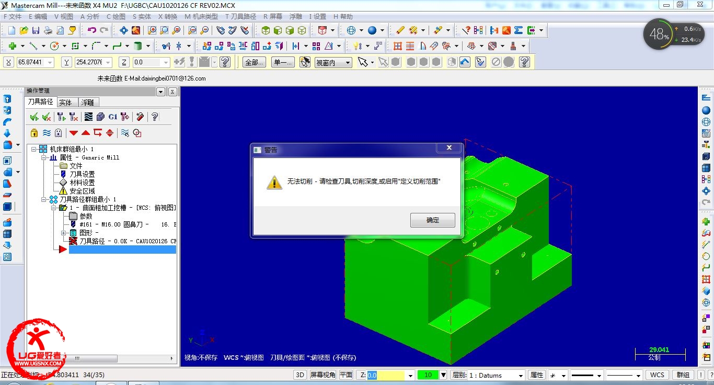The height and width of the screenshot is (385, 714).
Task: Click the help question mark in coordinate bar
Action: tap(225, 62)
